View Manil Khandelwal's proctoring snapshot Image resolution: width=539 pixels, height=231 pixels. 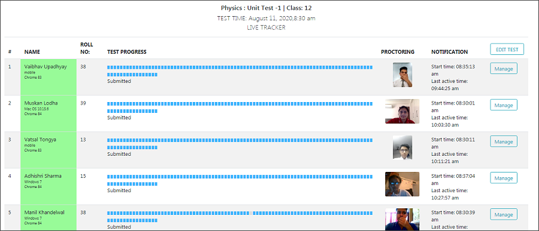[402, 219]
